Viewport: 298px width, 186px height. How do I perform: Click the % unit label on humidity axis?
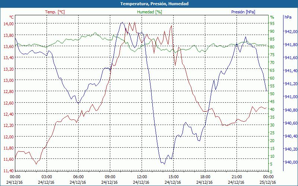coord(272,17)
